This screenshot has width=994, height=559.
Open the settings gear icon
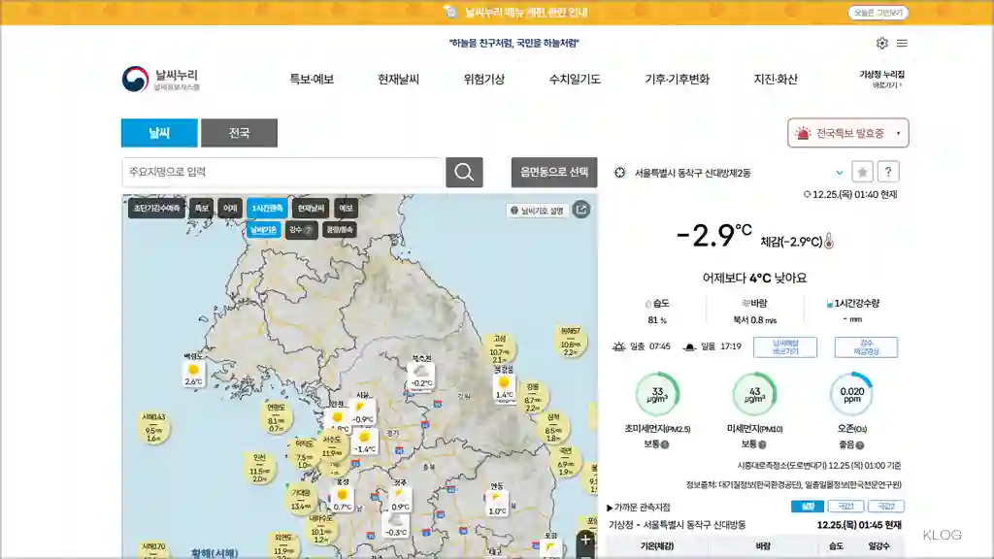point(882,44)
